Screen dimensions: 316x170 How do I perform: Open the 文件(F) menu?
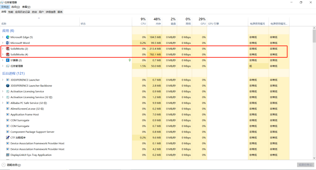(x=4, y=7)
